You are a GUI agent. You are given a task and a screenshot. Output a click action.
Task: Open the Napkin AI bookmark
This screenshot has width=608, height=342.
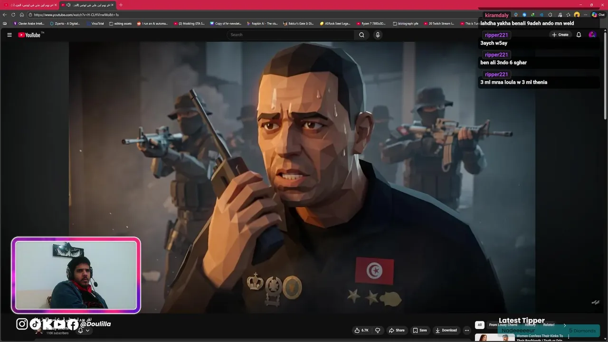pos(262,23)
